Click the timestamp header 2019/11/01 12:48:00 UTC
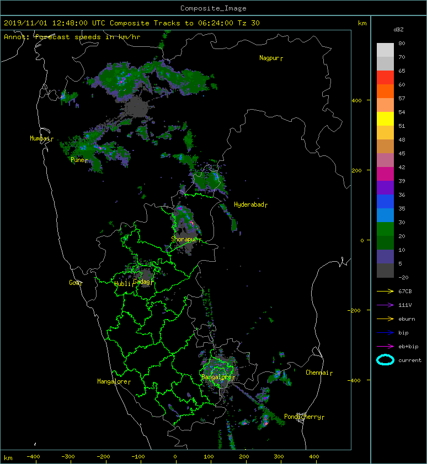Viewport: 427px width, 464px height. pos(55,23)
